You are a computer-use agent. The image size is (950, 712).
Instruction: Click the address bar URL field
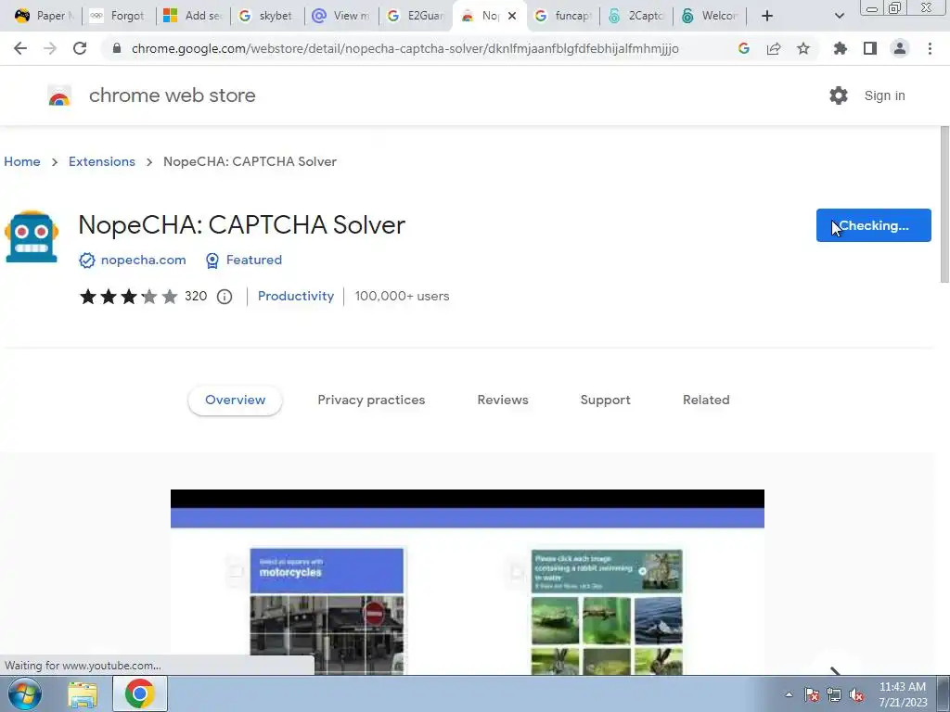click(x=404, y=48)
